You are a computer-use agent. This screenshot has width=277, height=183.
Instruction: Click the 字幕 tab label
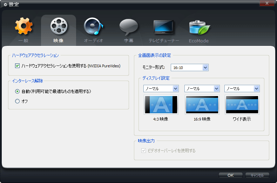pyautogui.click(x=129, y=41)
